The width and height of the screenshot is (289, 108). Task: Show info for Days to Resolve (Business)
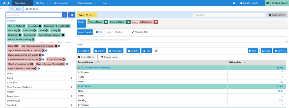pos(67,64)
